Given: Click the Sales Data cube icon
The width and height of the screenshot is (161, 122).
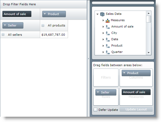Looking at the screenshot, I should click(102, 14).
